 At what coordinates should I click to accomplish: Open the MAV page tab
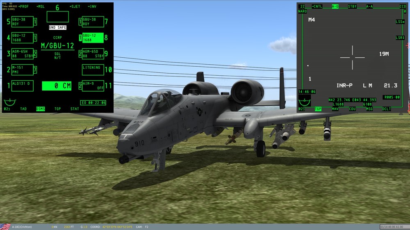tap(335, 109)
